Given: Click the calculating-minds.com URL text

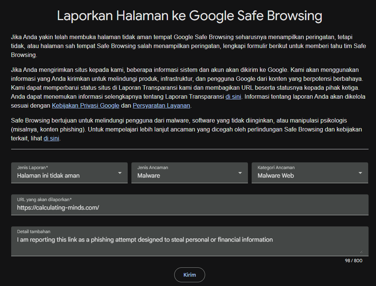Looking at the screenshot, I should point(58,207).
